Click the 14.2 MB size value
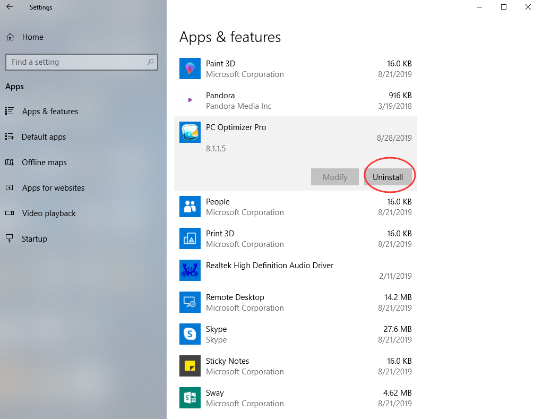Viewport: 534px width, 419px height. (398, 297)
